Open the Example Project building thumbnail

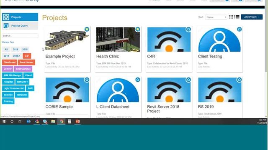coord(67,40)
